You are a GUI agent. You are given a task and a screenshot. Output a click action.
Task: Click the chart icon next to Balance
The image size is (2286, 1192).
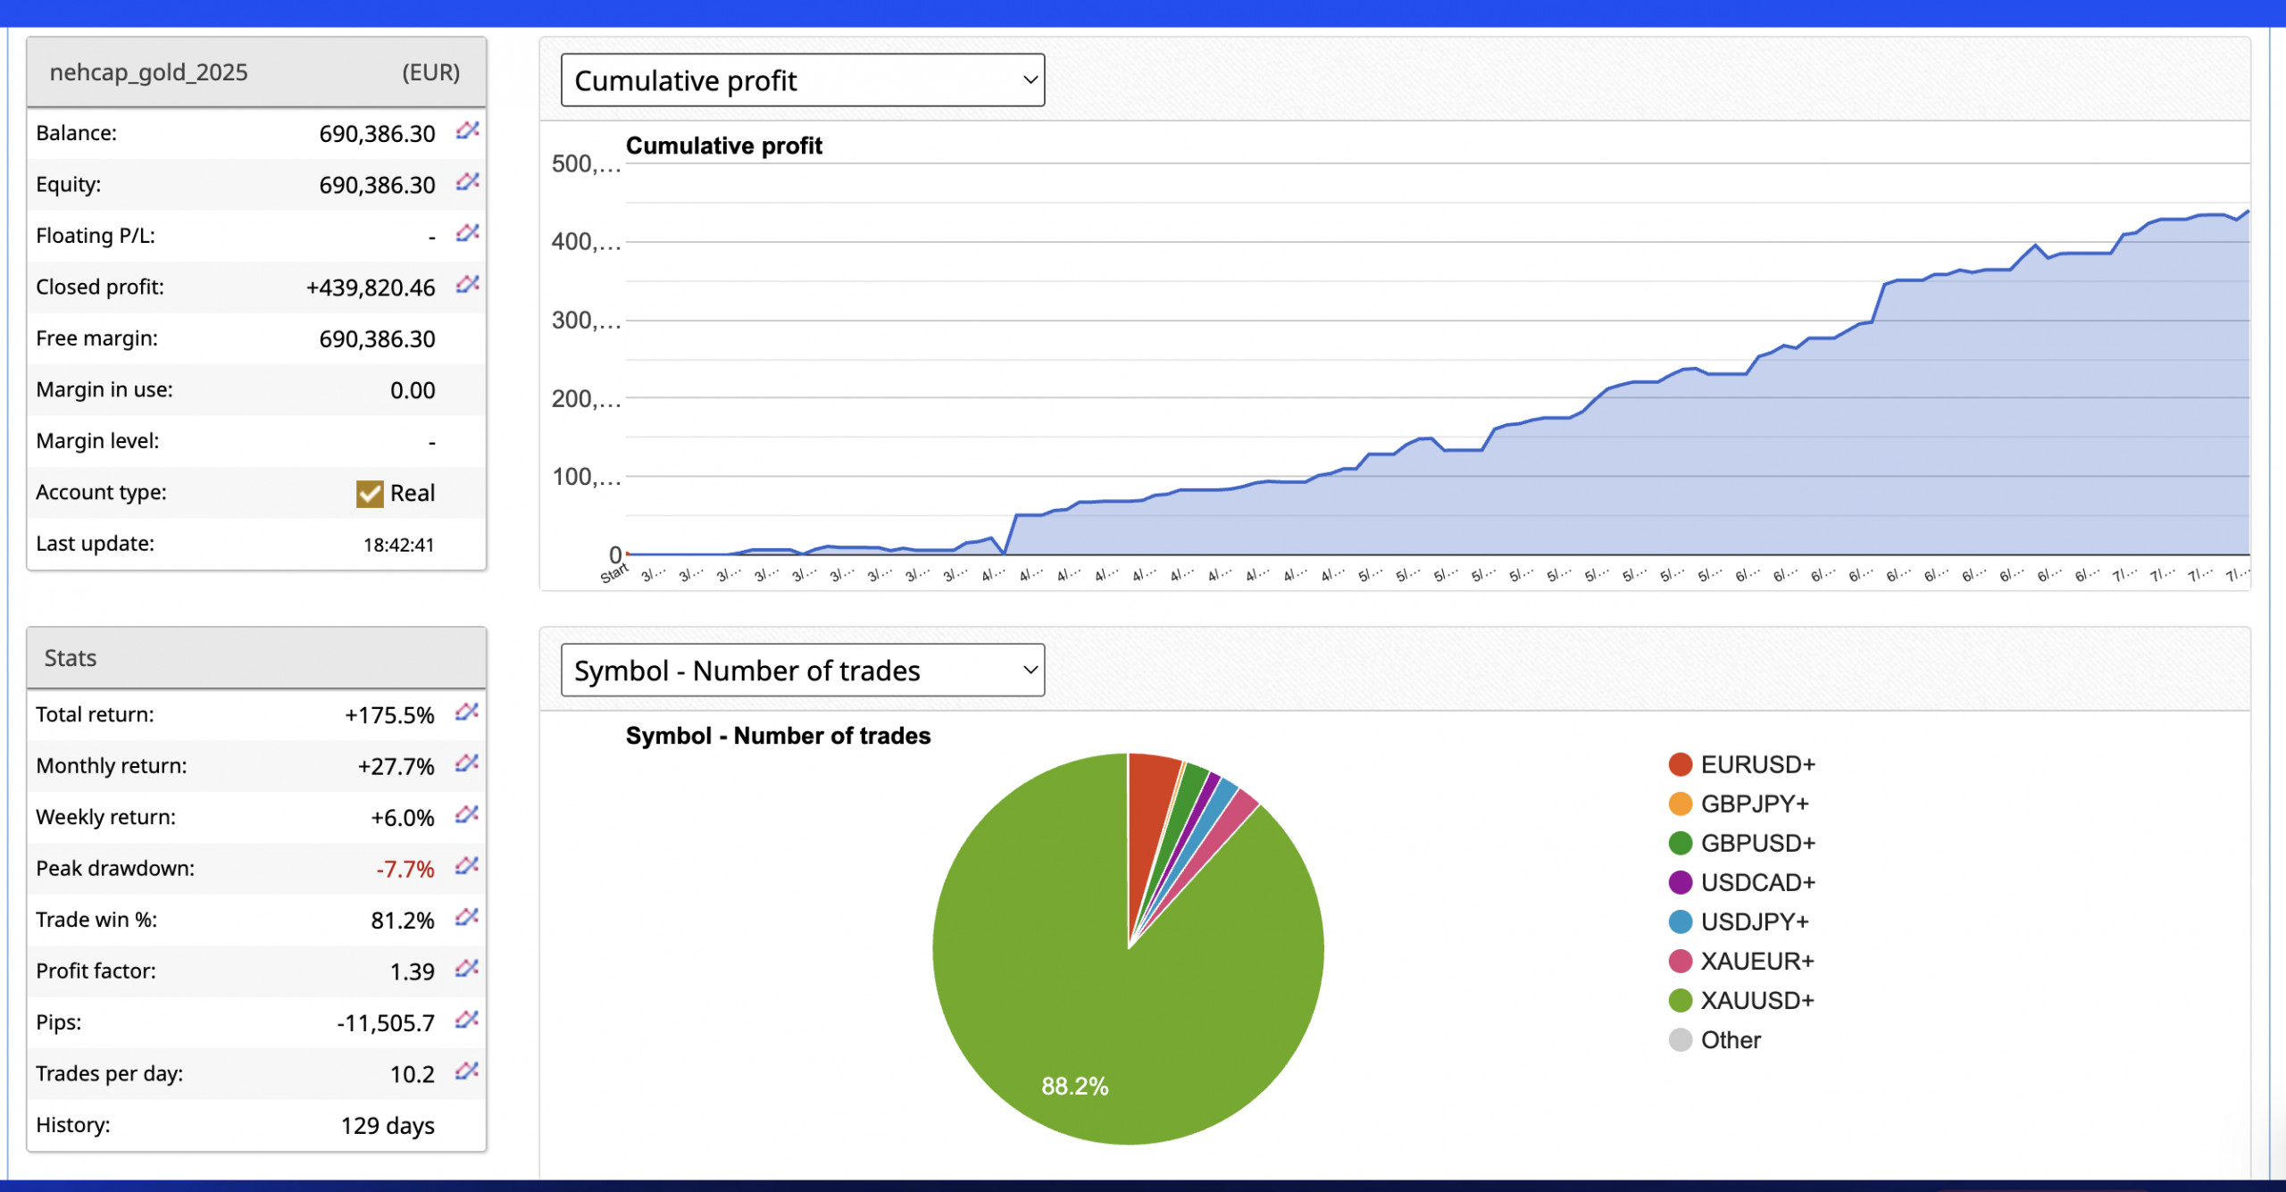(467, 131)
